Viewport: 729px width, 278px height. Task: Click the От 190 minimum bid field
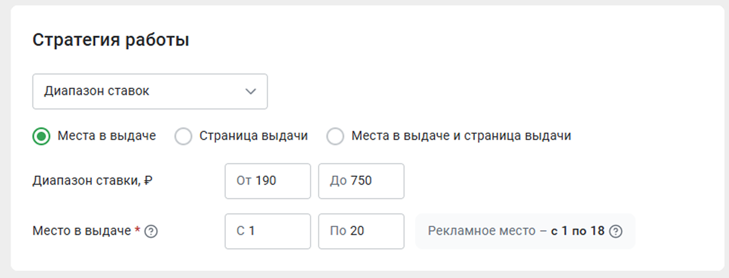coord(268,181)
